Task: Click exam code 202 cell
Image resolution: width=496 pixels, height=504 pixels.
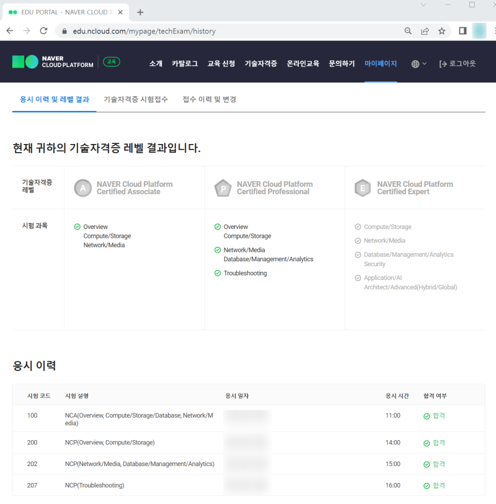Action: tap(32, 464)
